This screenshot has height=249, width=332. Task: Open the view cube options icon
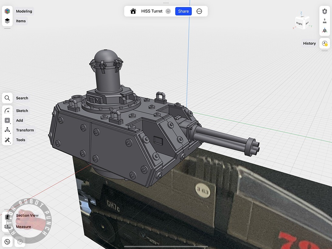point(325,30)
